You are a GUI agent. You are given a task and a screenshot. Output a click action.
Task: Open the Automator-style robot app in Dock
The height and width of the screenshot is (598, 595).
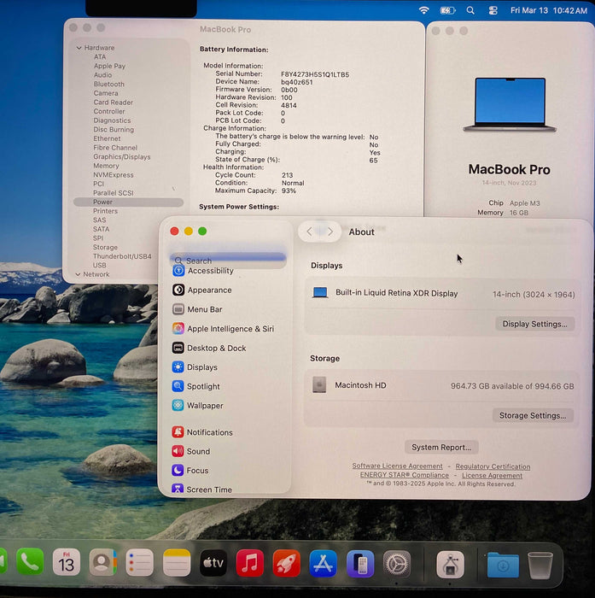(450, 564)
